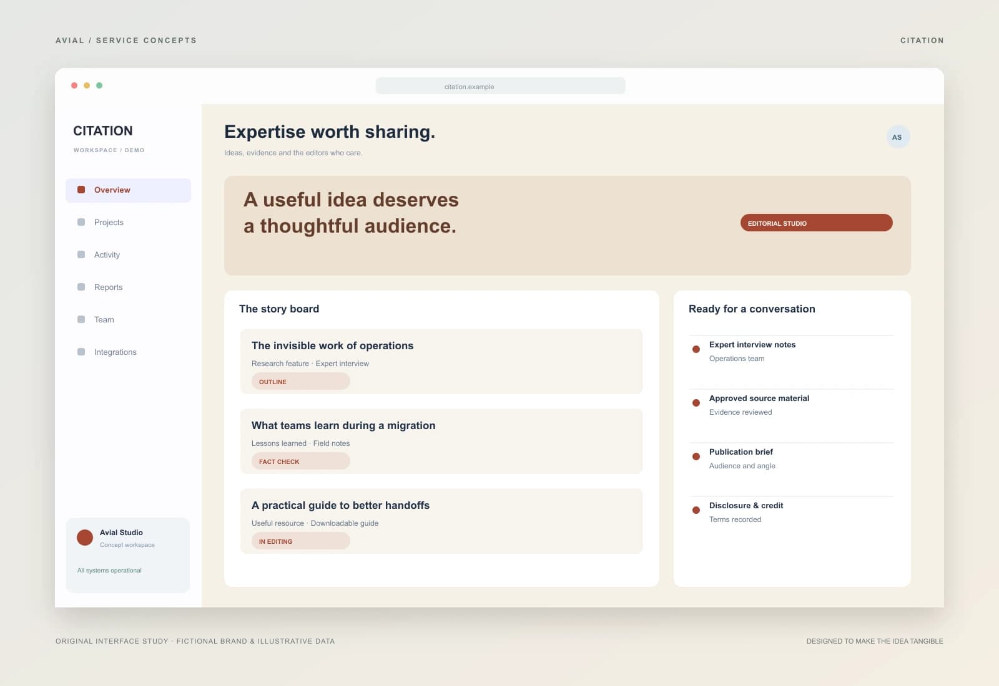Screen dimensions: 999x686
Task: Click the yellow window minimize dot
Action: click(x=87, y=85)
